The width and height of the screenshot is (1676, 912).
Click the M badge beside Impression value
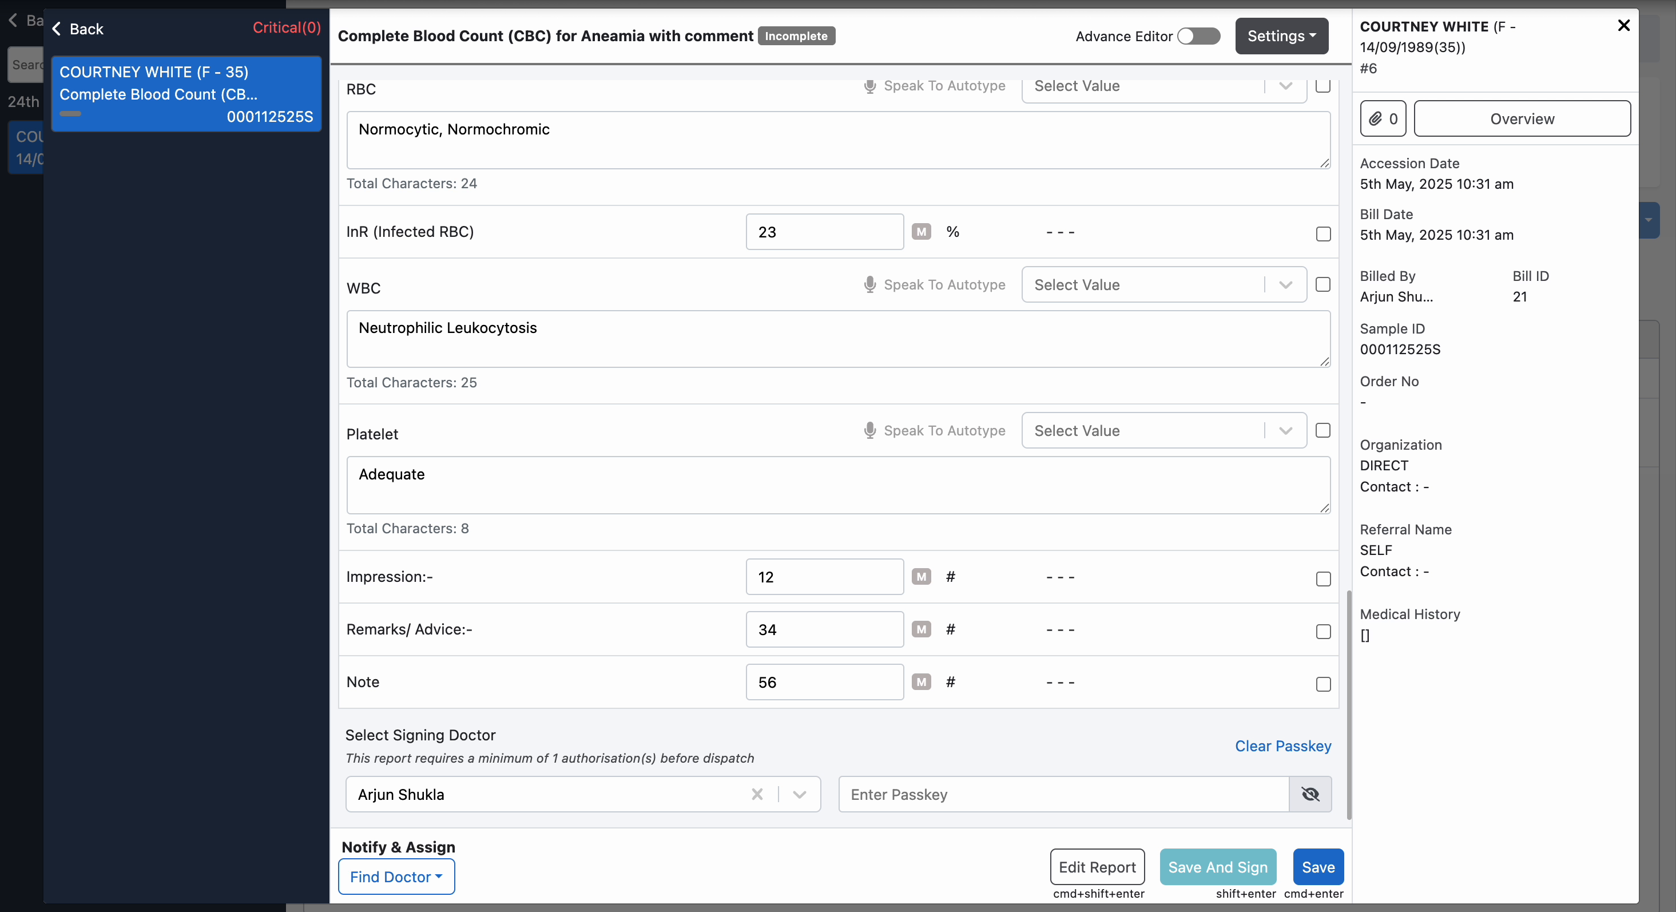coord(920,577)
